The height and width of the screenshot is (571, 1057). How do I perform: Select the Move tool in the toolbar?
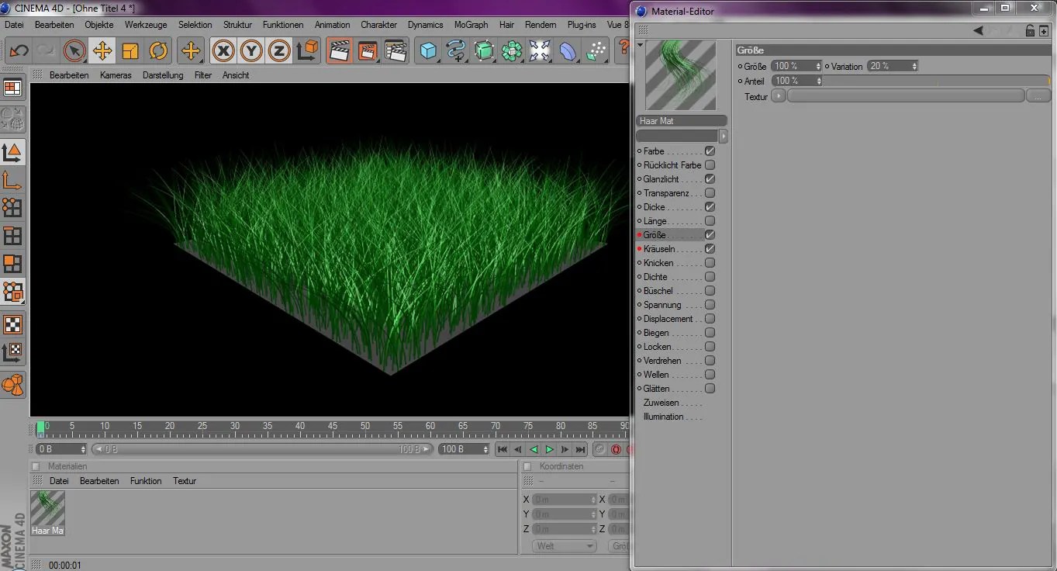pos(102,50)
